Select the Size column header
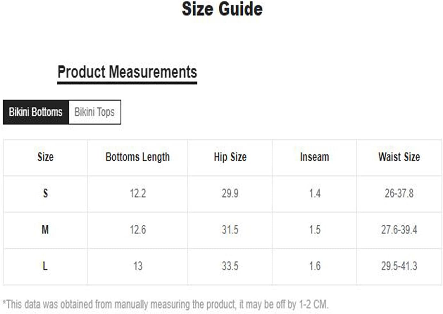The width and height of the screenshot is (443, 314). (45, 157)
